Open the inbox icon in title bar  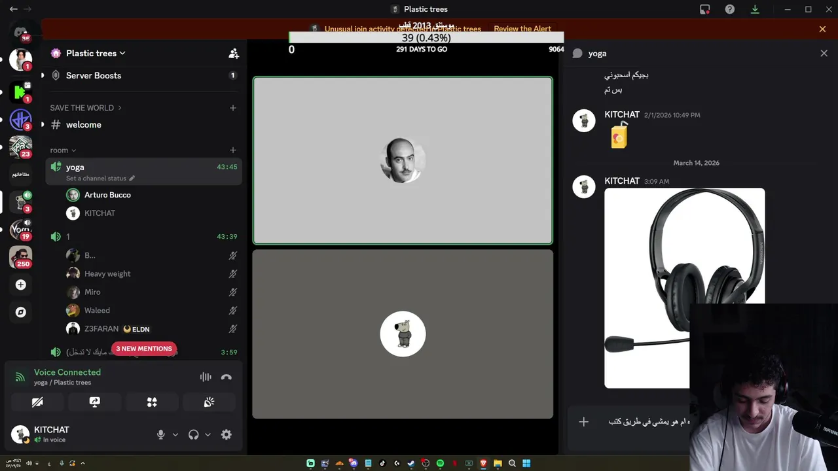705,9
